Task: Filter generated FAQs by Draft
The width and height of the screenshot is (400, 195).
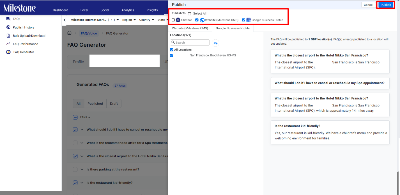Action: pos(114,104)
